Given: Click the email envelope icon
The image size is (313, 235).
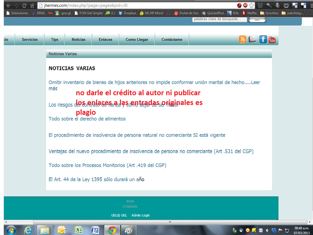Looking at the screenshot, I should click(252, 39).
